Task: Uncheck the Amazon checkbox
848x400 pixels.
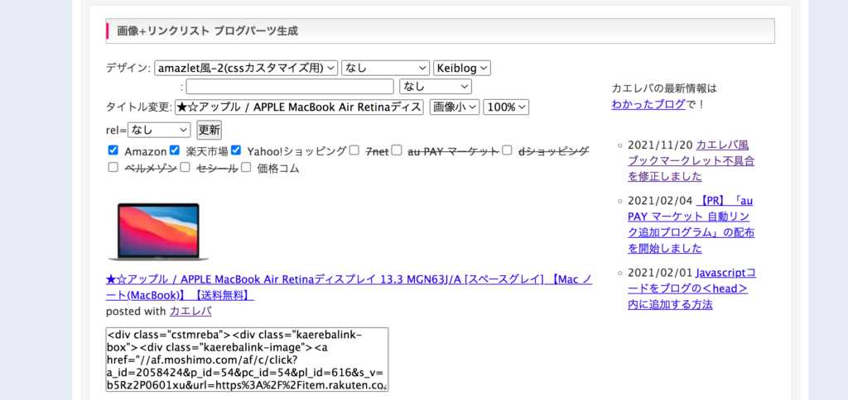Action: (x=113, y=150)
